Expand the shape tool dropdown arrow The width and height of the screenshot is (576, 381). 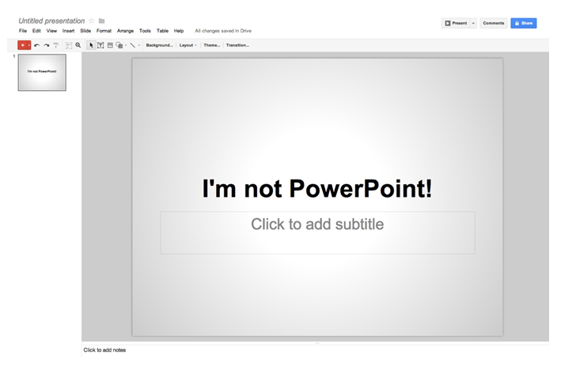pos(126,45)
